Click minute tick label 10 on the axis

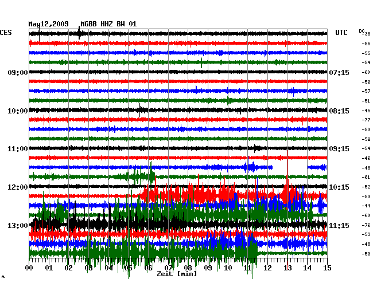pyautogui.click(x=228, y=268)
